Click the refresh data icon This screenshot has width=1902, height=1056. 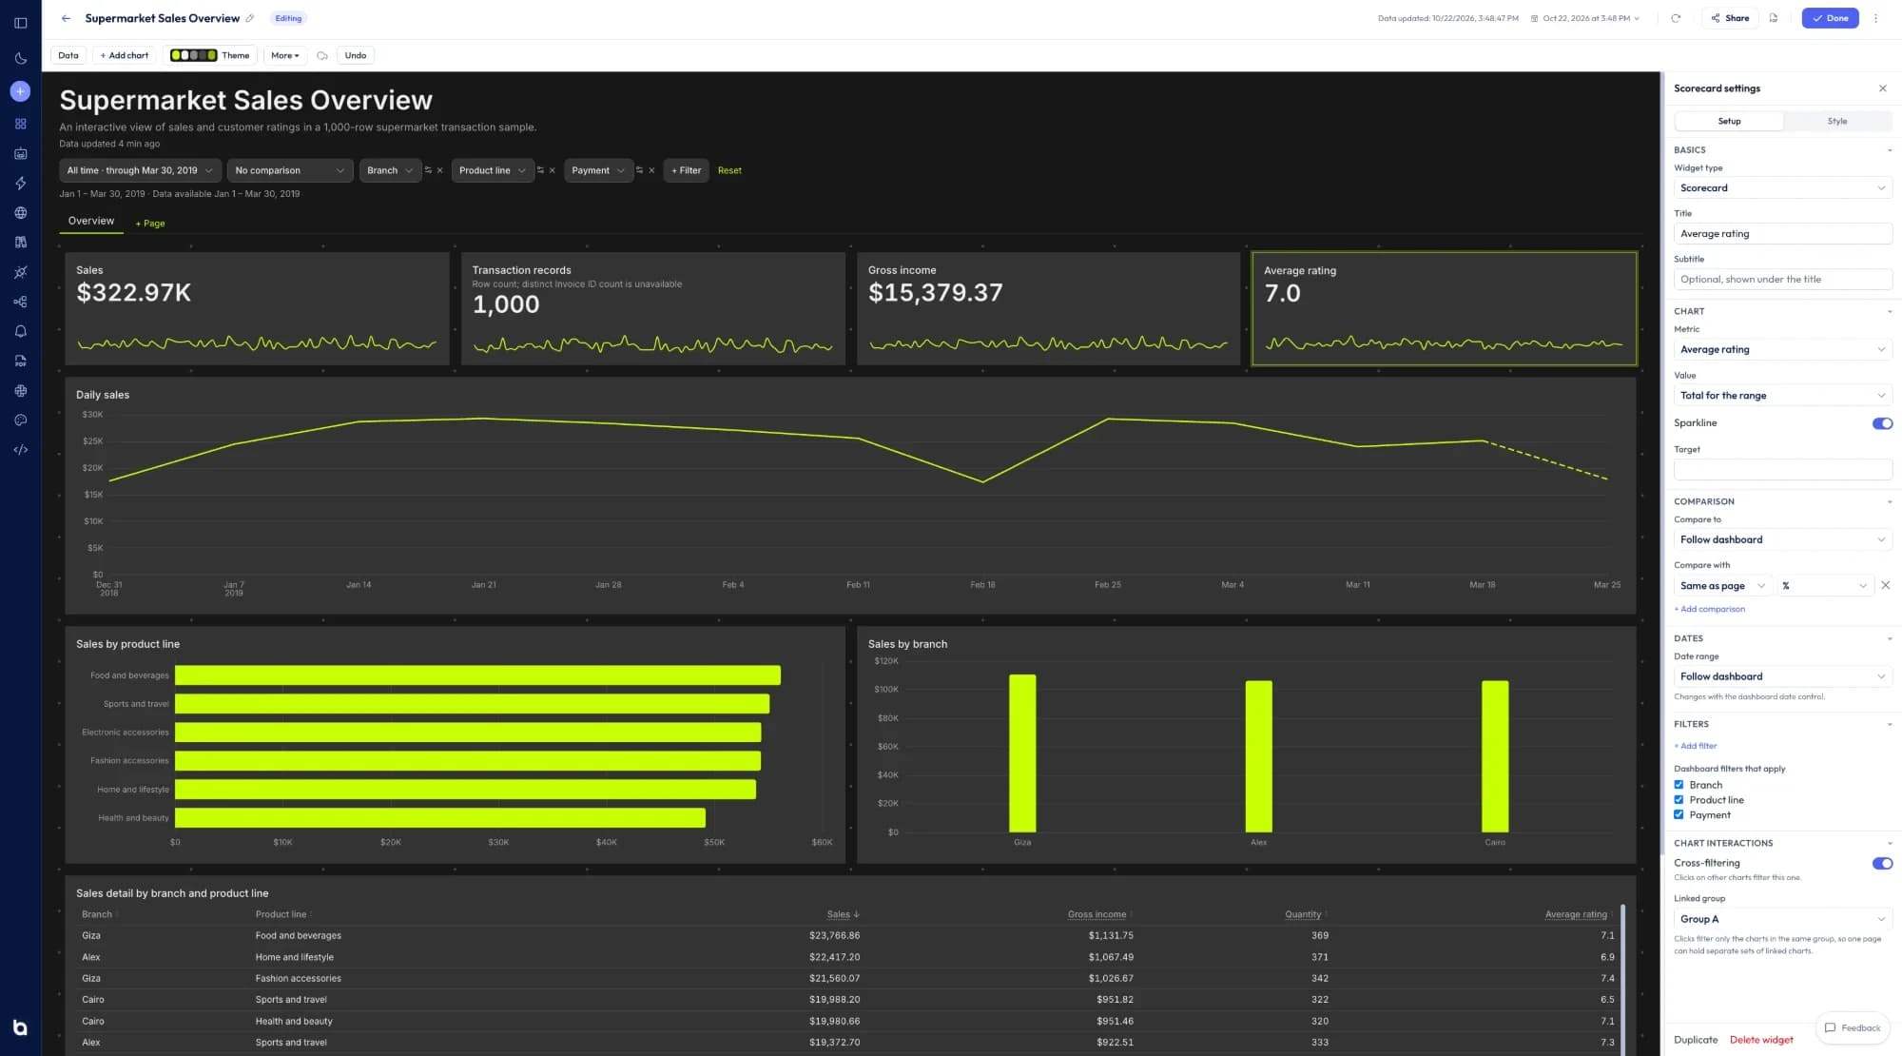pos(1676,18)
